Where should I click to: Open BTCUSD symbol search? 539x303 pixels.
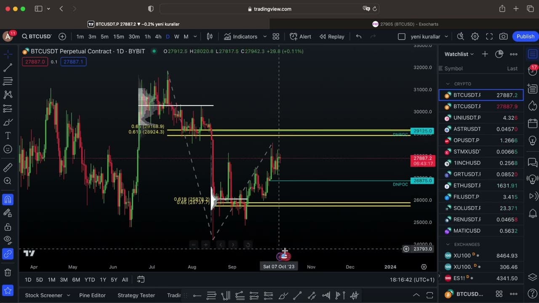coord(37,37)
